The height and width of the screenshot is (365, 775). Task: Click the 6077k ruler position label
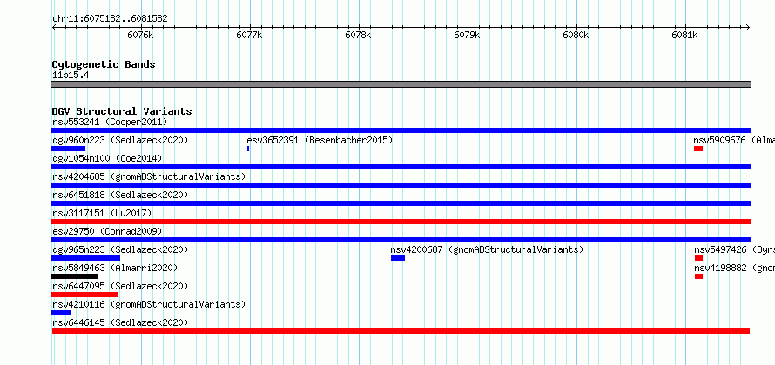coord(249,35)
